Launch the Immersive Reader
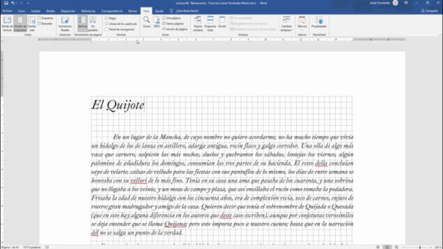443x249 pixels. click(x=65, y=24)
